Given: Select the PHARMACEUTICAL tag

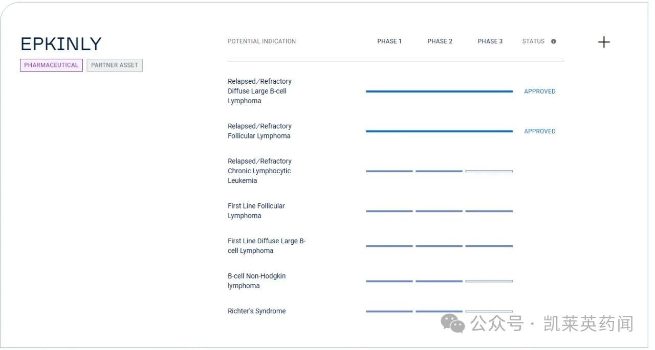Looking at the screenshot, I should pos(51,65).
